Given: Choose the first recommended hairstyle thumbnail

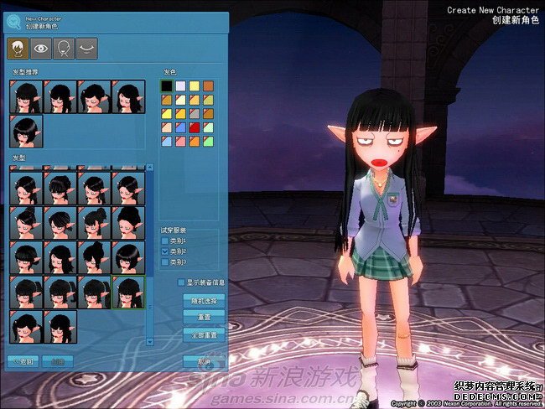Looking at the screenshot, I should pos(26,97).
